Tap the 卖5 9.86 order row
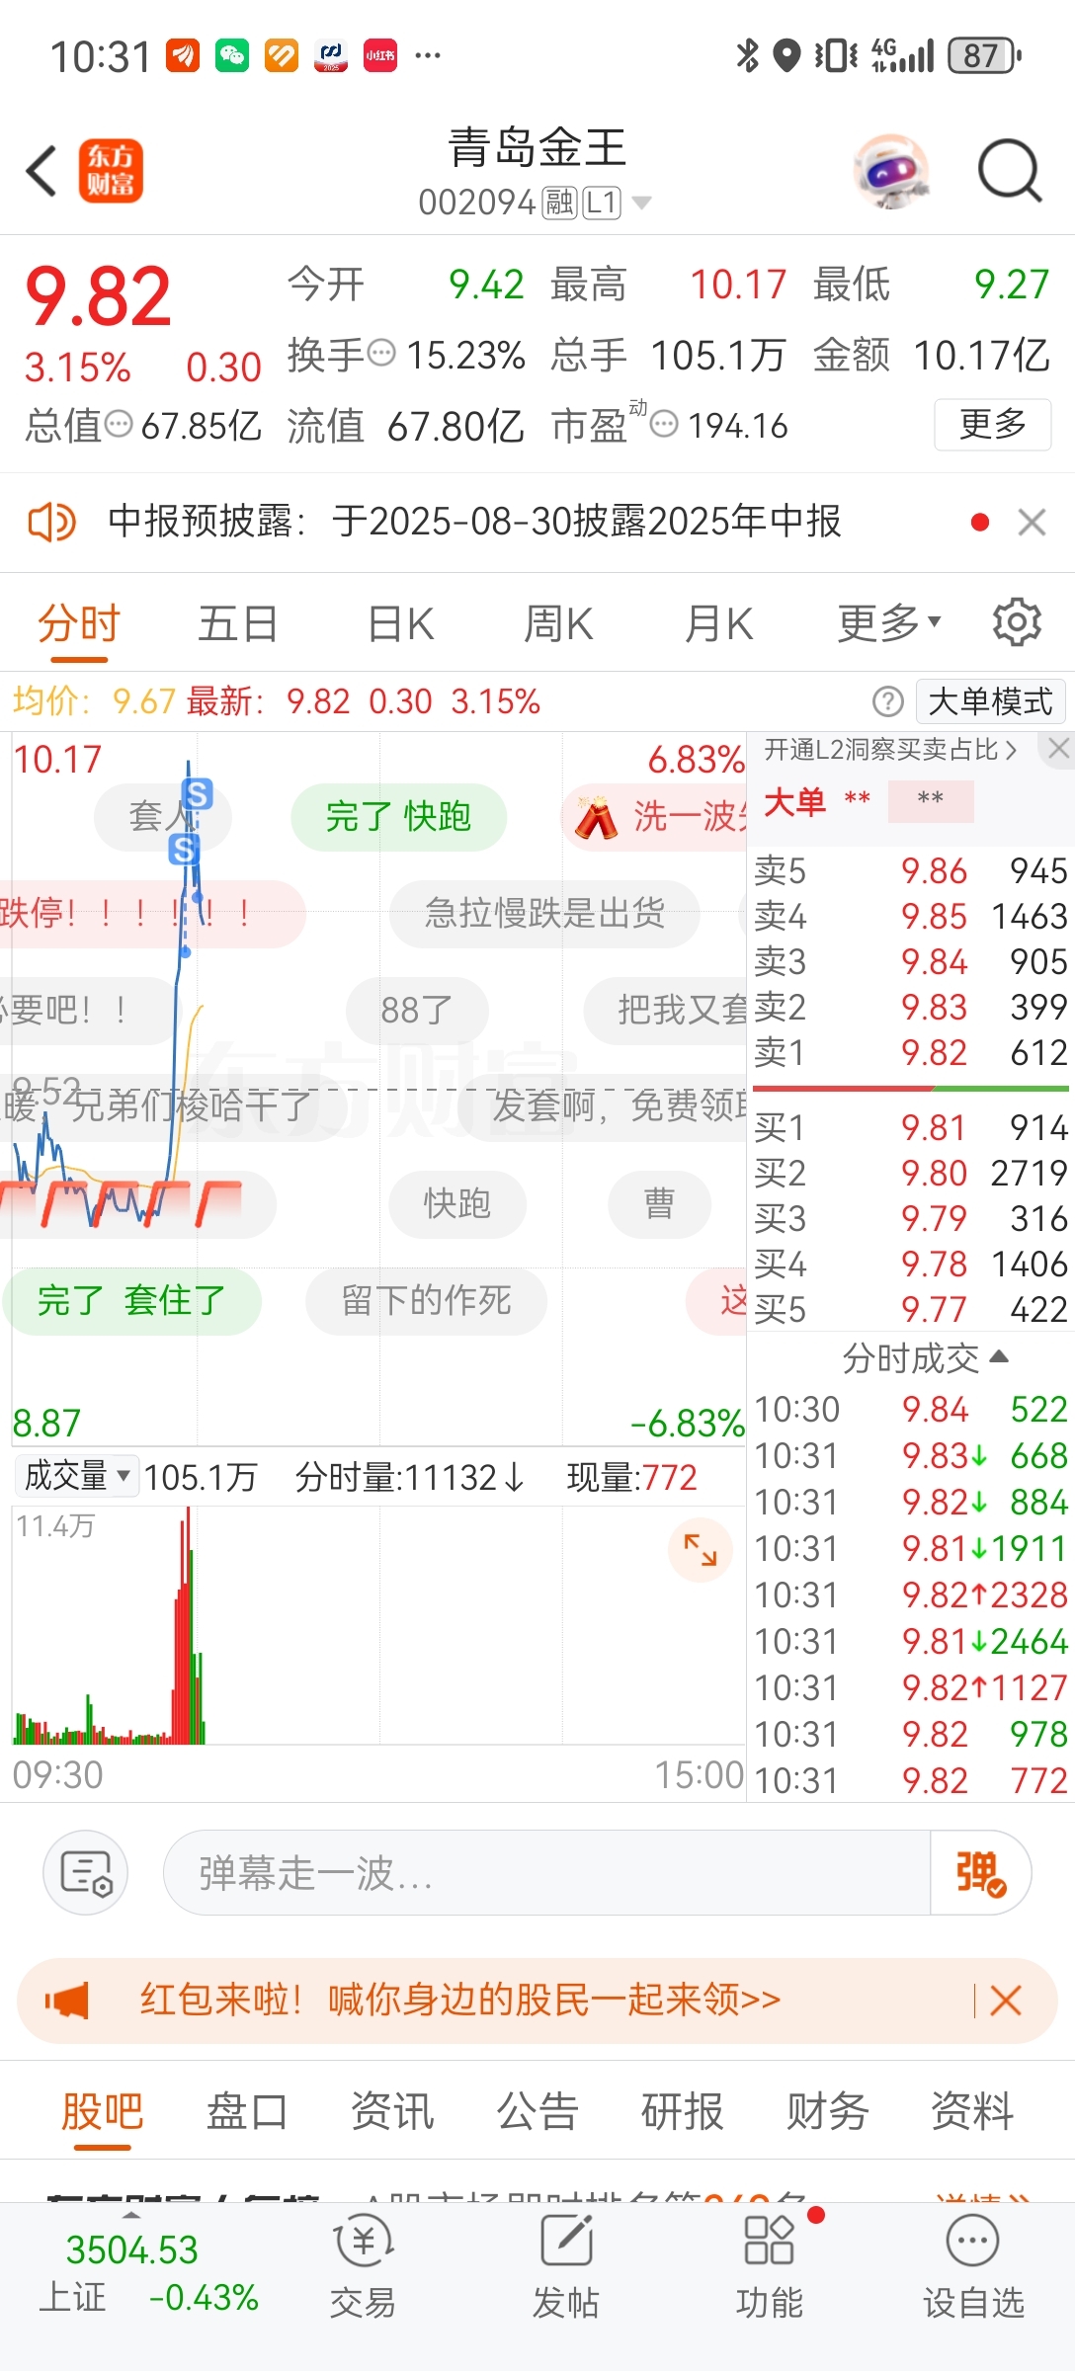1075x2371 pixels. point(910,871)
